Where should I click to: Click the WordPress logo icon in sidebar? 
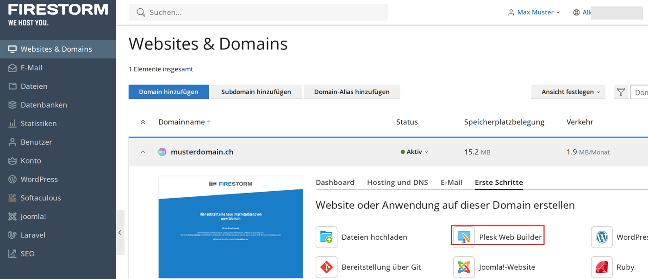click(12, 179)
